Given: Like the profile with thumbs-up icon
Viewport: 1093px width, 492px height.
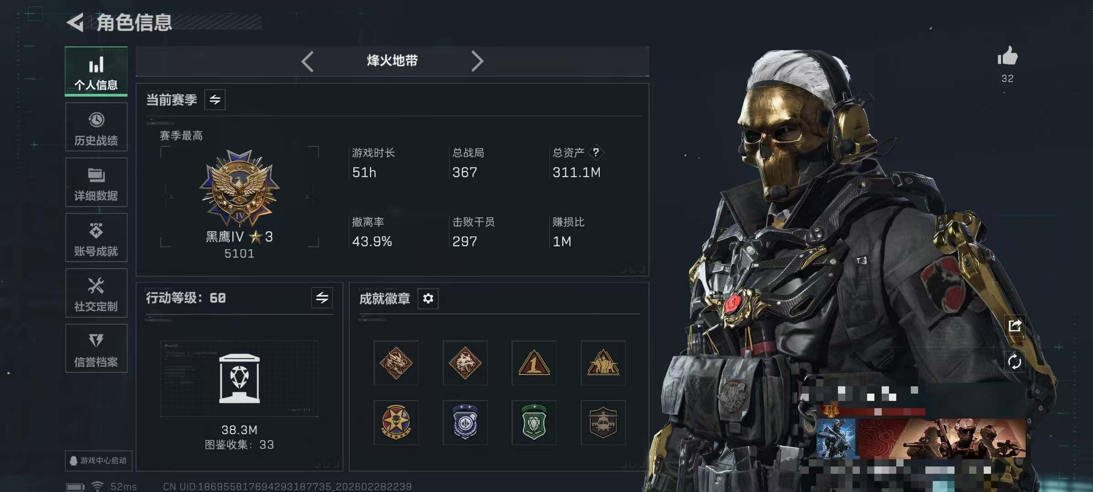Looking at the screenshot, I should point(1007,56).
